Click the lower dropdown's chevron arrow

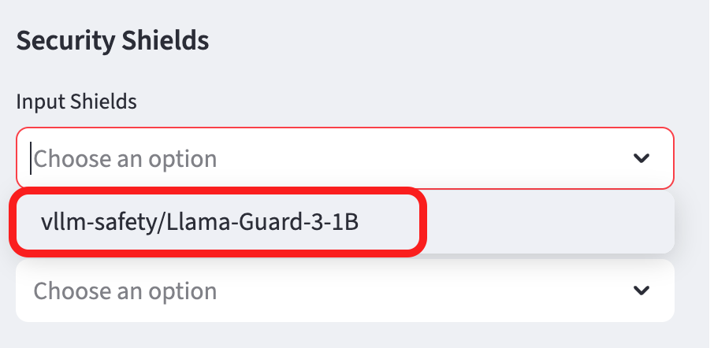tap(641, 291)
